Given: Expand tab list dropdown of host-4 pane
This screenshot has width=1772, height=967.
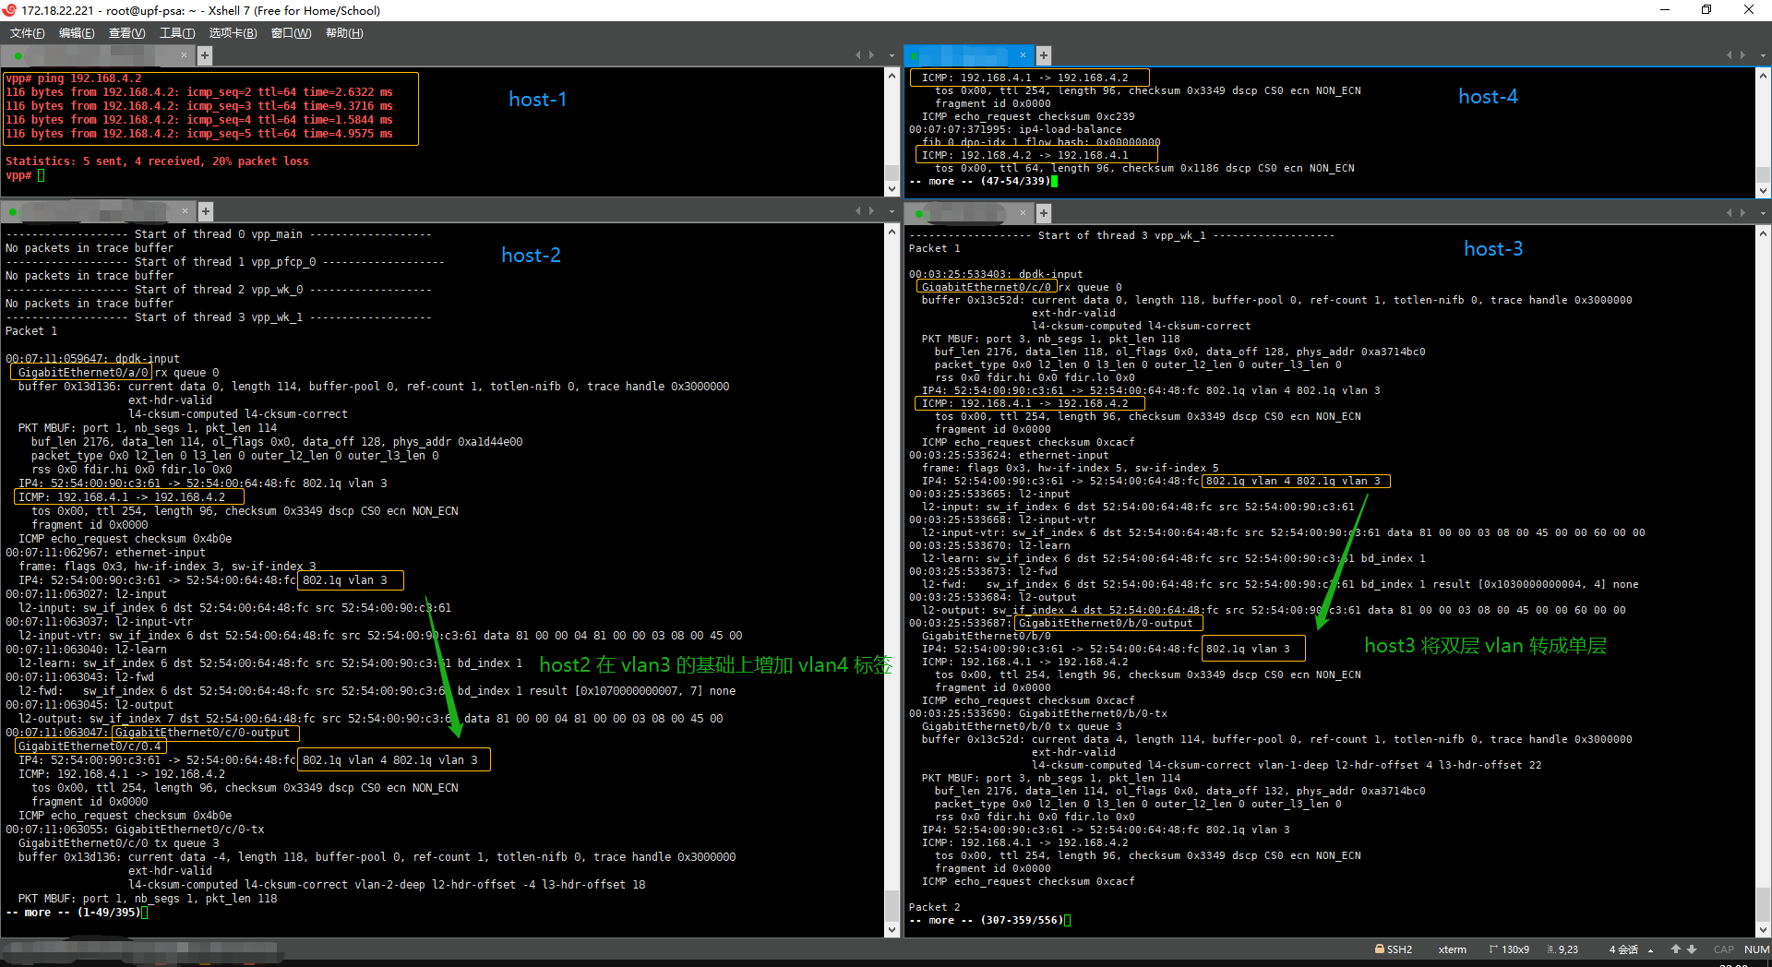Looking at the screenshot, I should coord(1763,55).
